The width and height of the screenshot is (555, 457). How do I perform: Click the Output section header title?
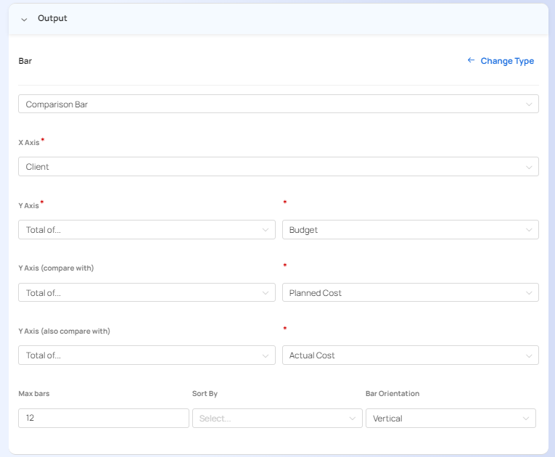tap(52, 18)
